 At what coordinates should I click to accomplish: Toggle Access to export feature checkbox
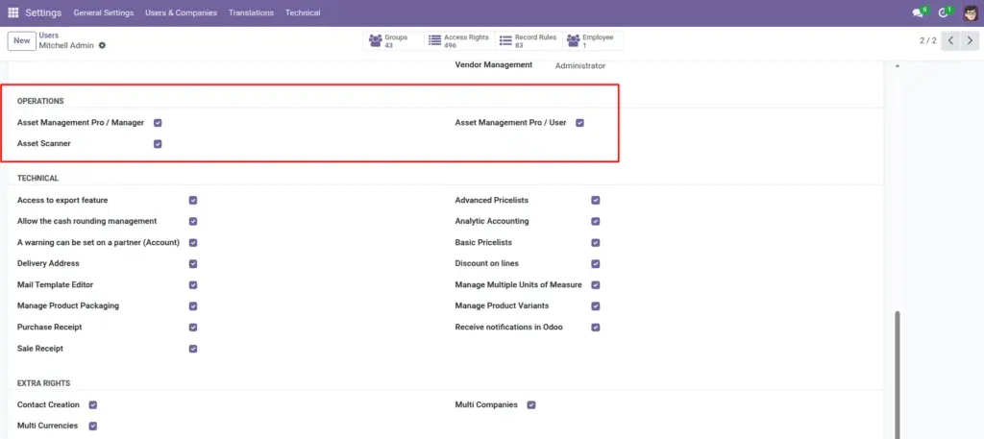tap(193, 200)
